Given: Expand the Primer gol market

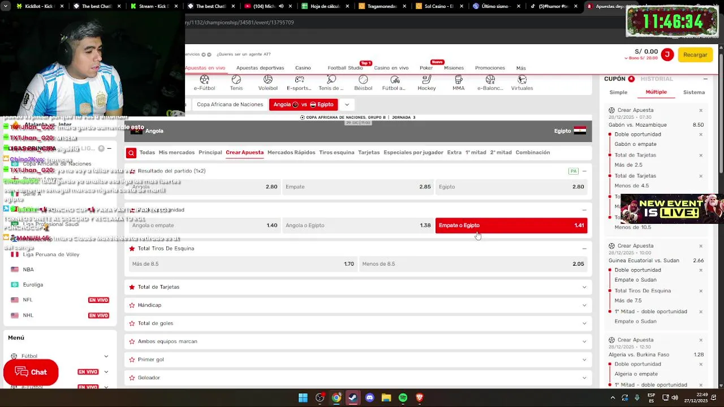Looking at the screenshot, I should [x=584, y=360].
